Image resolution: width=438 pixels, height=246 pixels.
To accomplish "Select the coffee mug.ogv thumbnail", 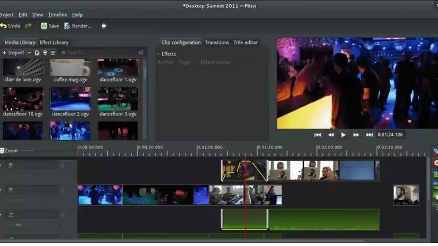I will 70,67.
